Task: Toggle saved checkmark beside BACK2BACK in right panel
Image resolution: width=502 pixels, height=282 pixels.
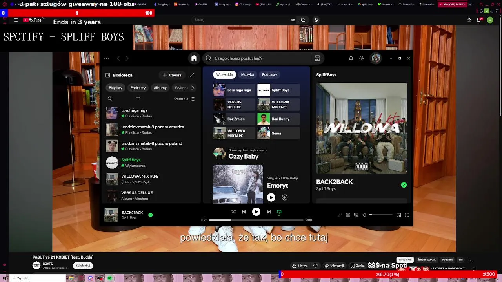Action: (x=404, y=185)
